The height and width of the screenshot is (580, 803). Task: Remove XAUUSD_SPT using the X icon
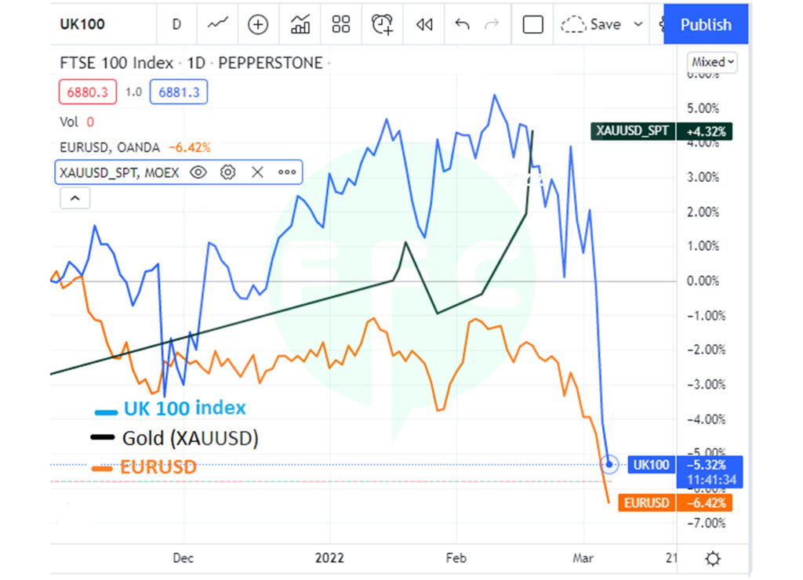pyautogui.click(x=257, y=172)
